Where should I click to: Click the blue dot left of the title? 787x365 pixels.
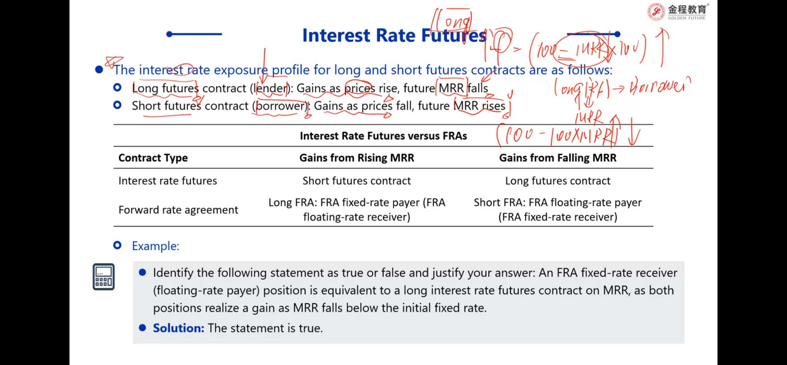pyautogui.click(x=169, y=34)
